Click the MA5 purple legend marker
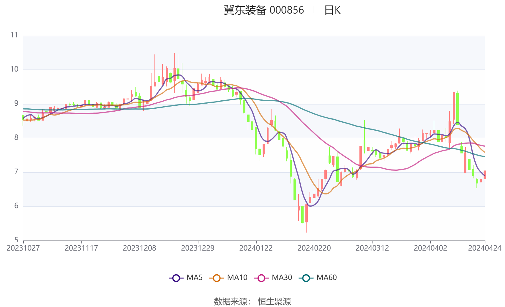The width and height of the screenshot is (505, 307). coord(176,278)
